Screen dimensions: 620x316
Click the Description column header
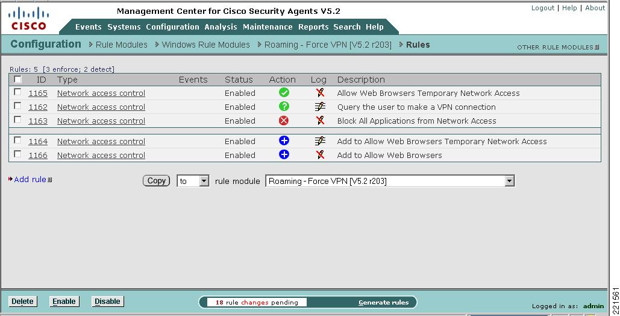pos(361,80)
